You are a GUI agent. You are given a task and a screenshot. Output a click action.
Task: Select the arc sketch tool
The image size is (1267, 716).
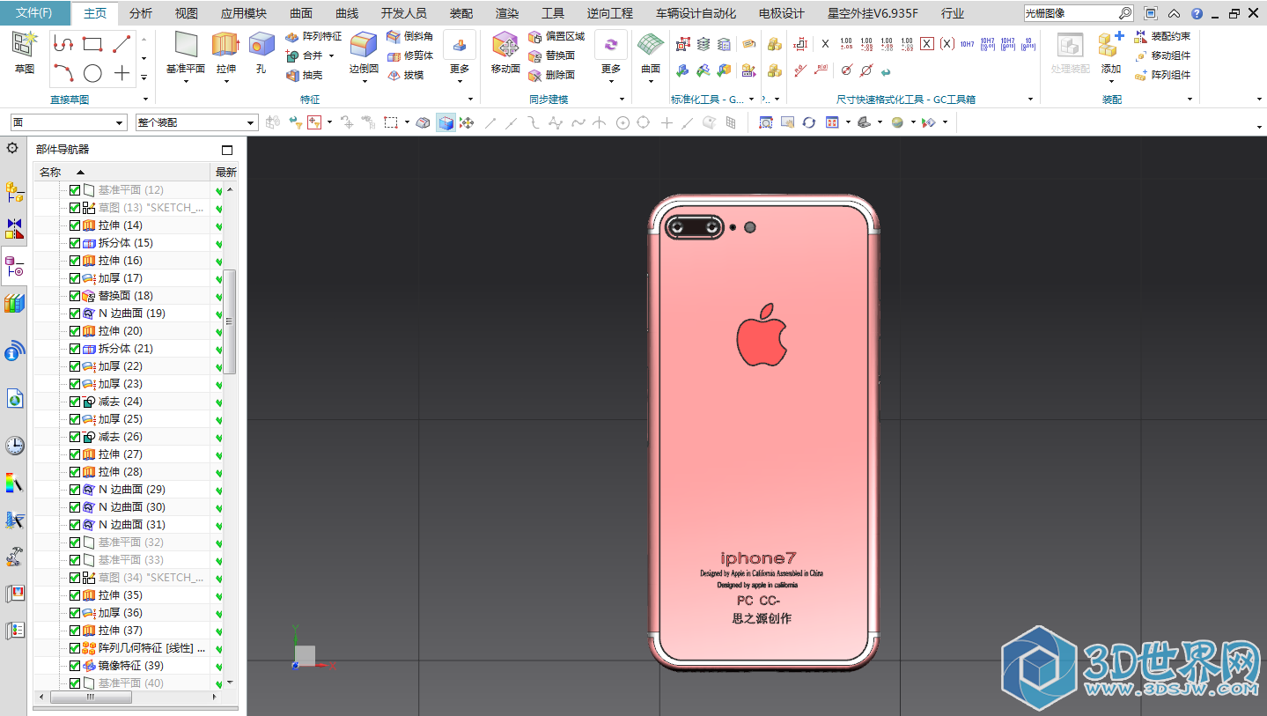pyautogui.click(x=63, y=73)
